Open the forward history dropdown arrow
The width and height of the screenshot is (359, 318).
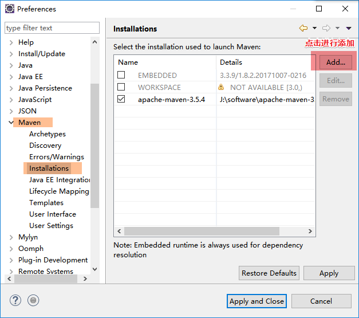[337, 28]
